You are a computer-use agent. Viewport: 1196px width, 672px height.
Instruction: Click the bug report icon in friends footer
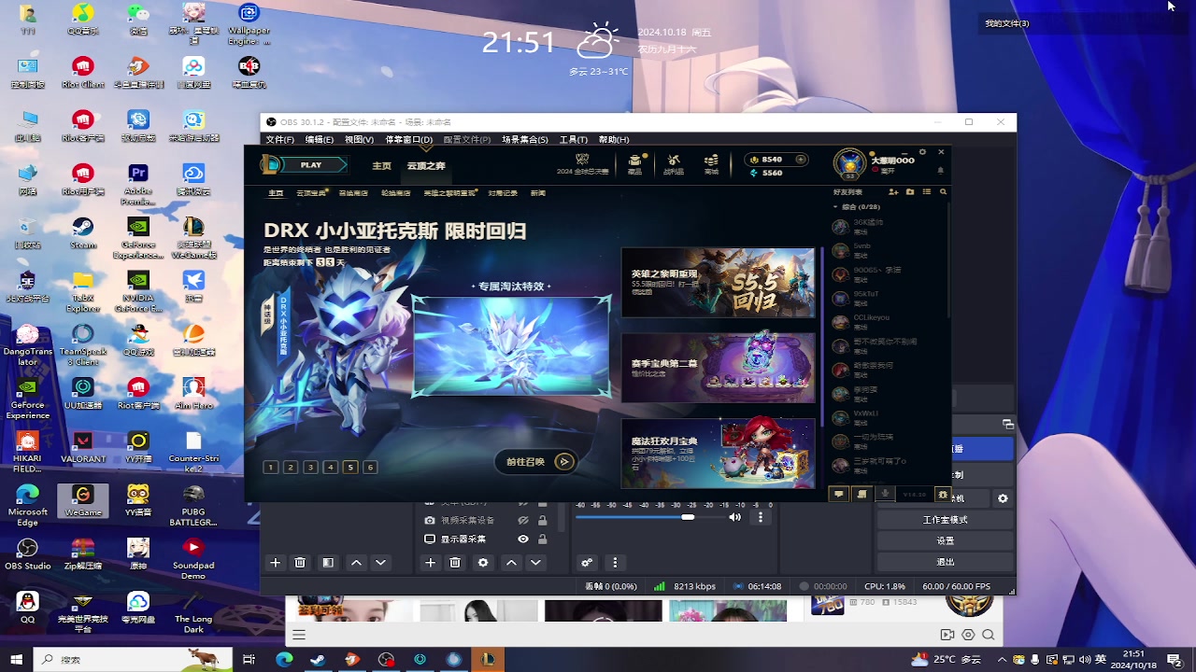[943, 495]
